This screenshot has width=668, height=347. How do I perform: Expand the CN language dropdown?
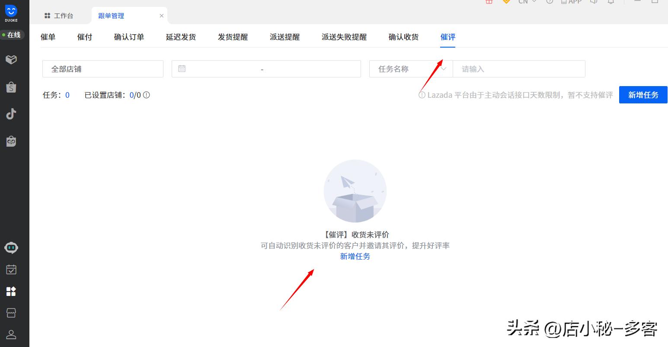[526, 2]
